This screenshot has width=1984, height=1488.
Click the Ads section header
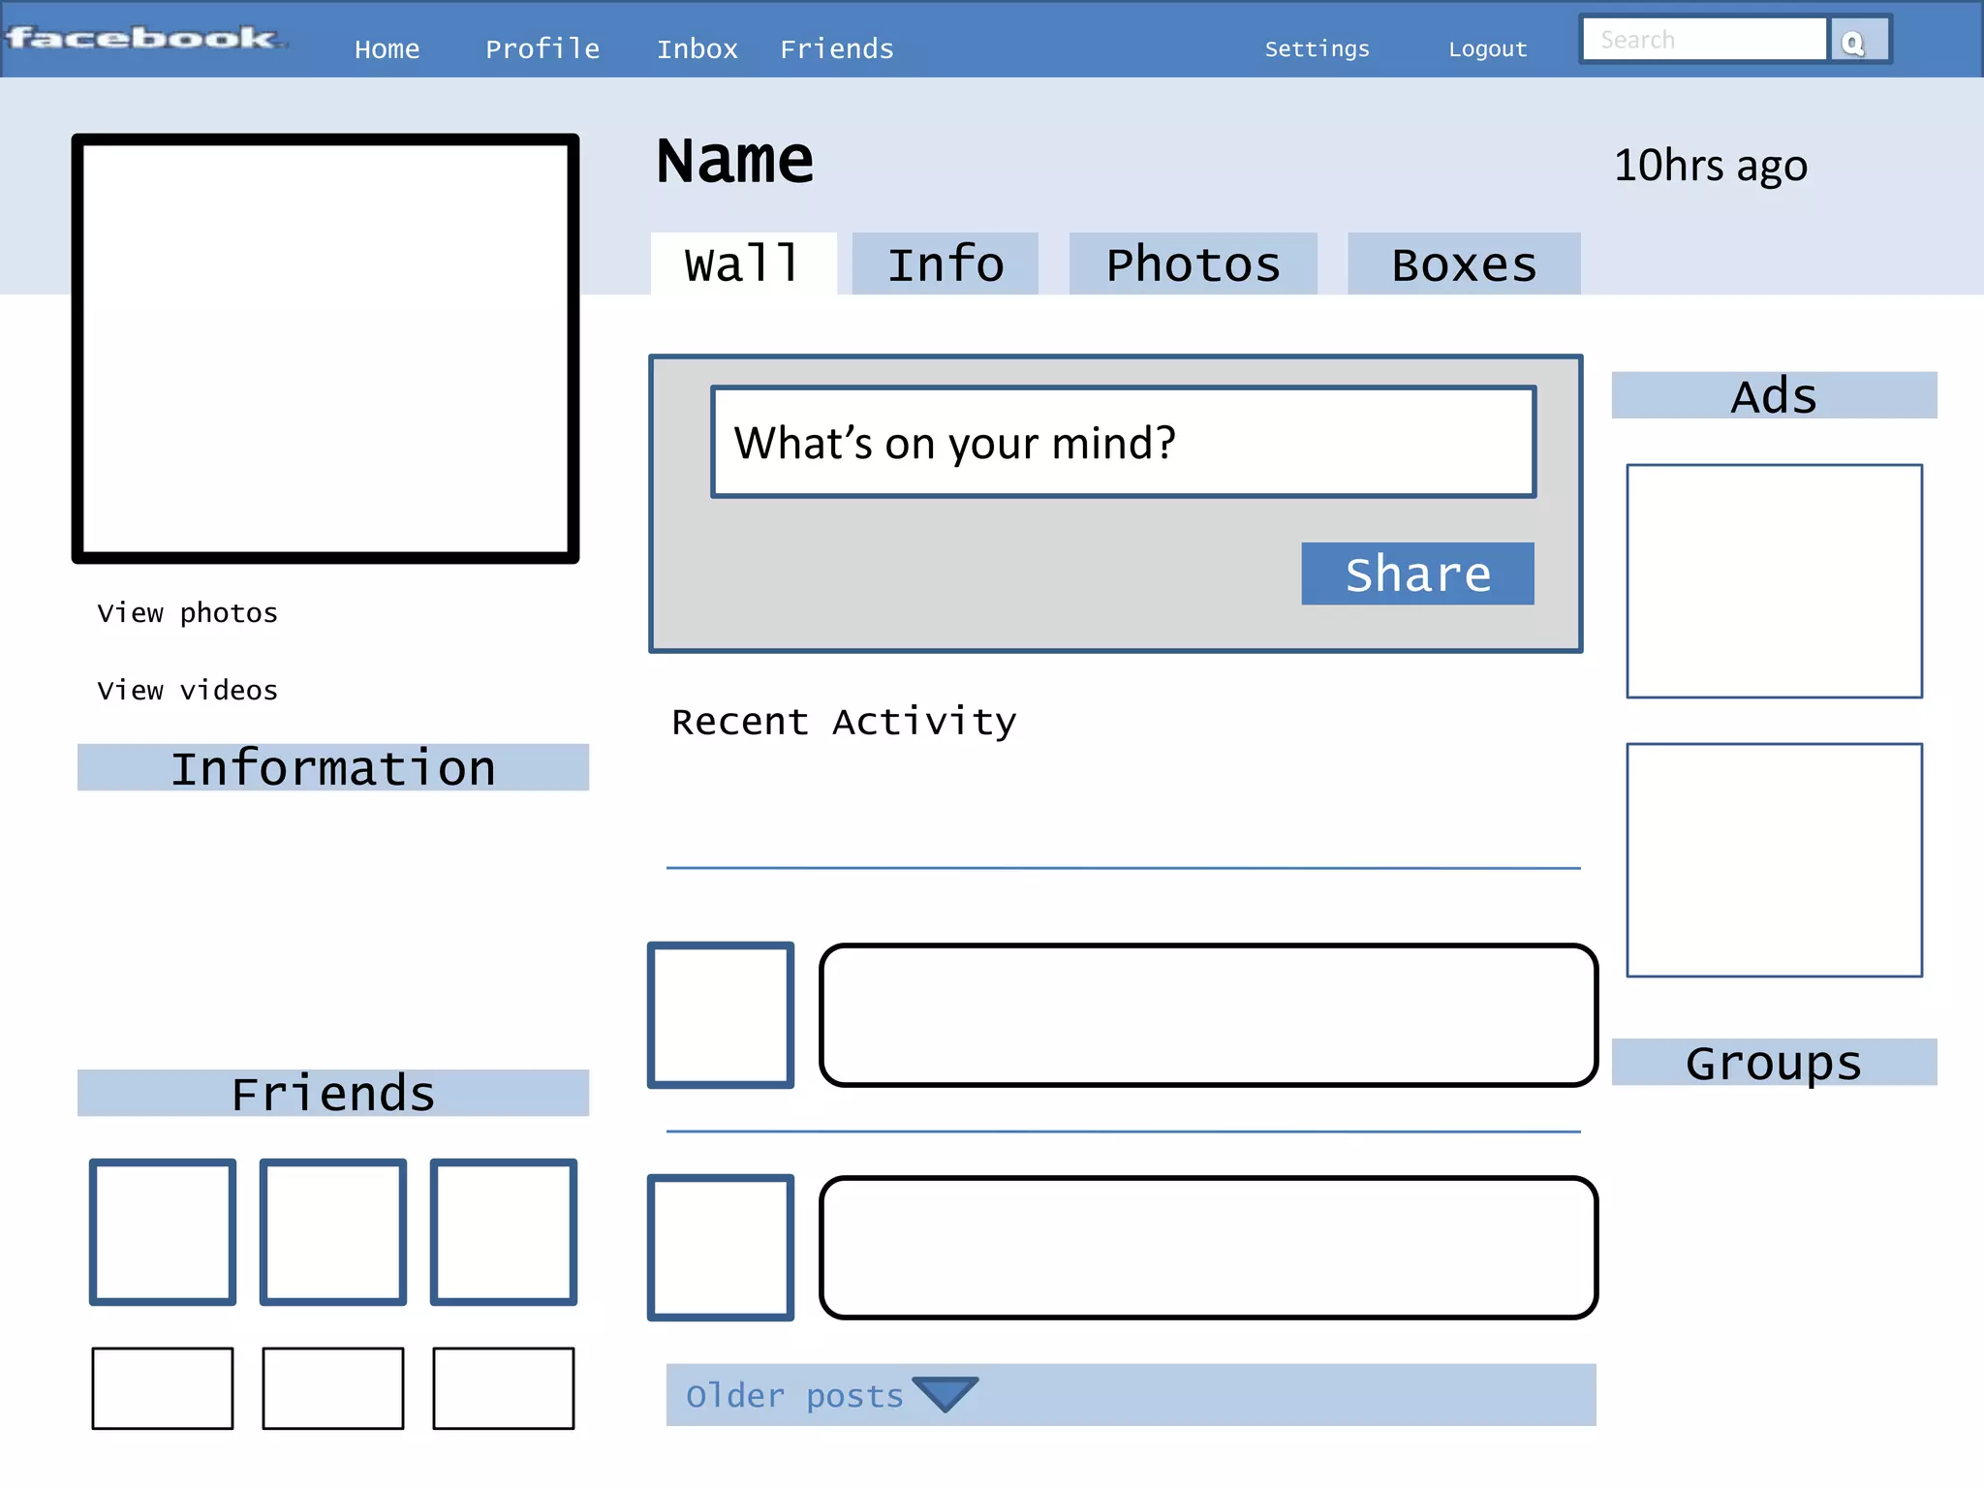[1774, 395]
